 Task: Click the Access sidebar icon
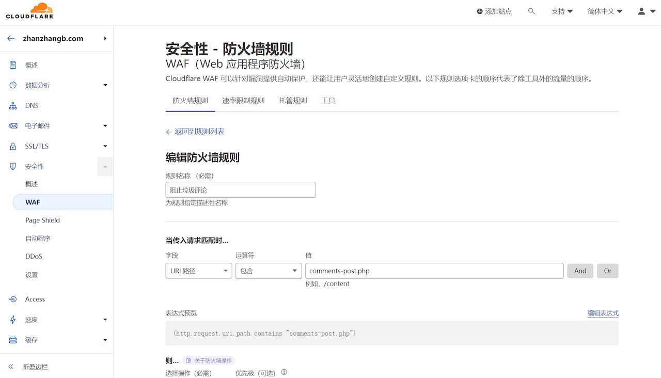[13, 300]
